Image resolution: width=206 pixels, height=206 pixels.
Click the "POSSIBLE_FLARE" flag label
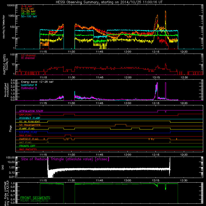pyautogui.click(x=30, y=118)
